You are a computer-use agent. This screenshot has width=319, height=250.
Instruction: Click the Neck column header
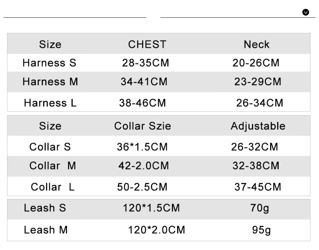pos(257,44)
